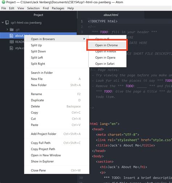Choose Delete from context menu
The width and height of the screenshot is (172, 183).
pos(57,106)
